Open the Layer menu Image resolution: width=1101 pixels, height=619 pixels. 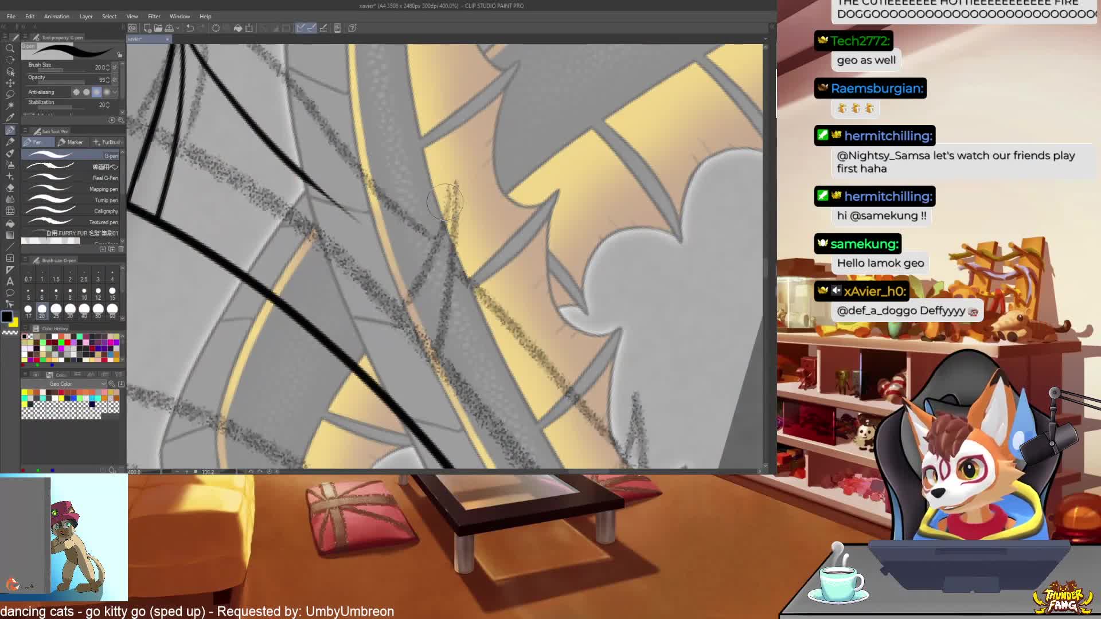(86, 17)
